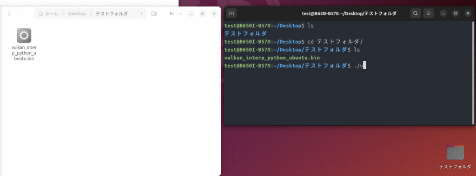Maximize the file manager window
476x176 pixels.
click(203, 13)
